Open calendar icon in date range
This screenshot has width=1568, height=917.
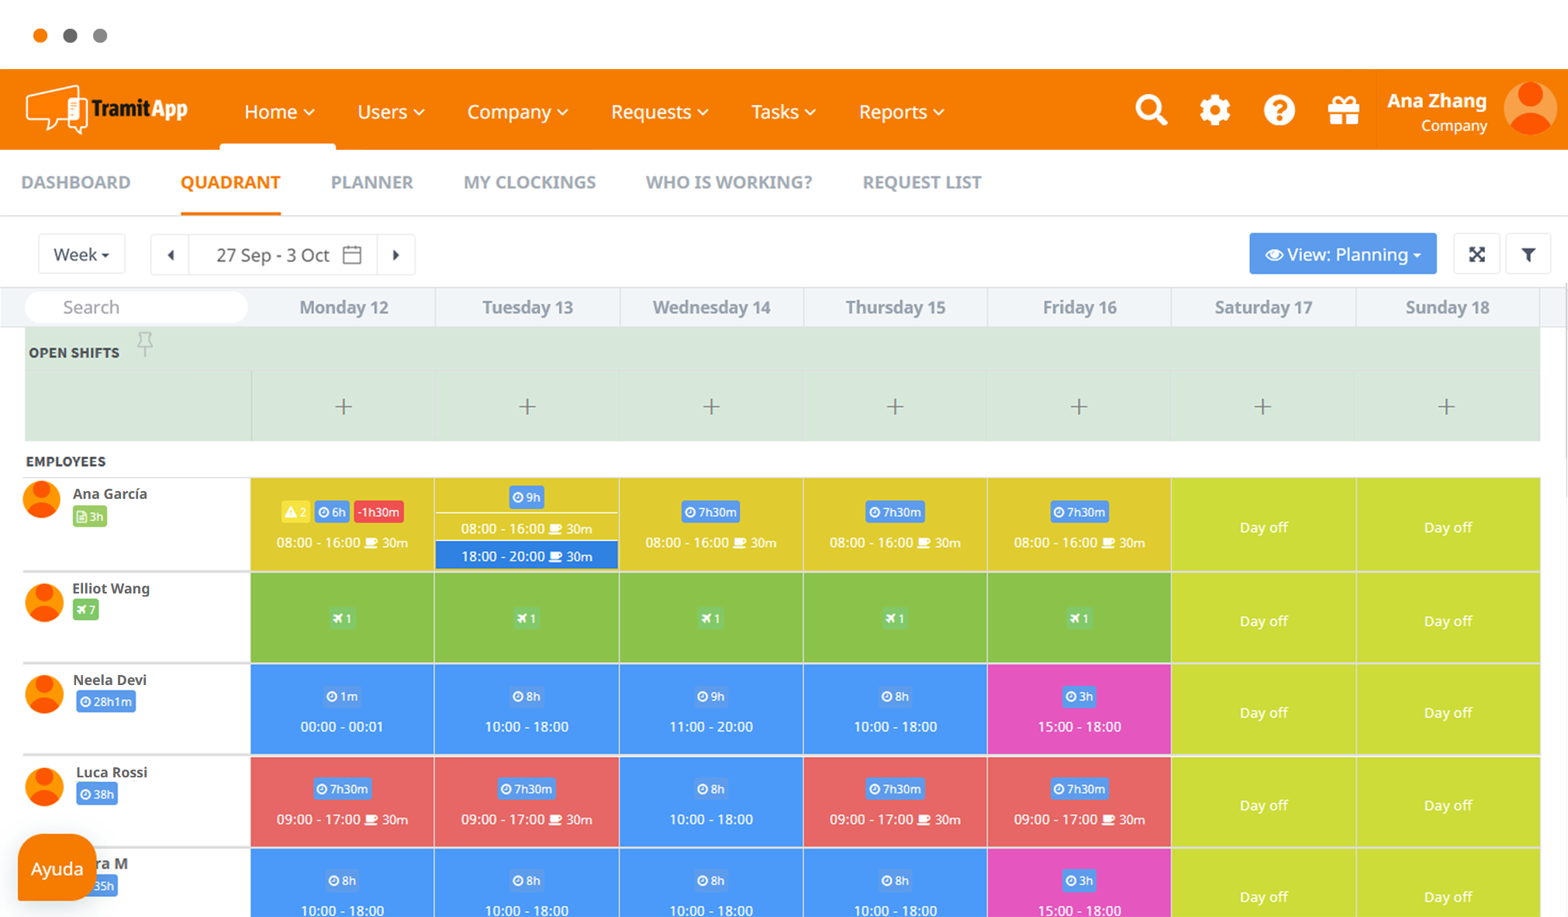352,254
